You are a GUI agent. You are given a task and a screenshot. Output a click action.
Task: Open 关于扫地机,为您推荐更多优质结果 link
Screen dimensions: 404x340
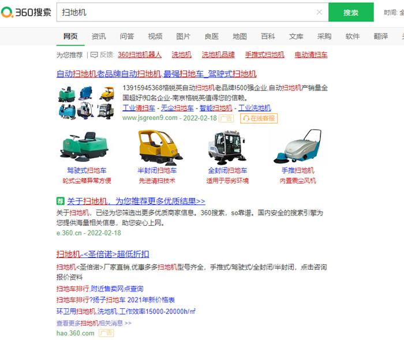136,201
